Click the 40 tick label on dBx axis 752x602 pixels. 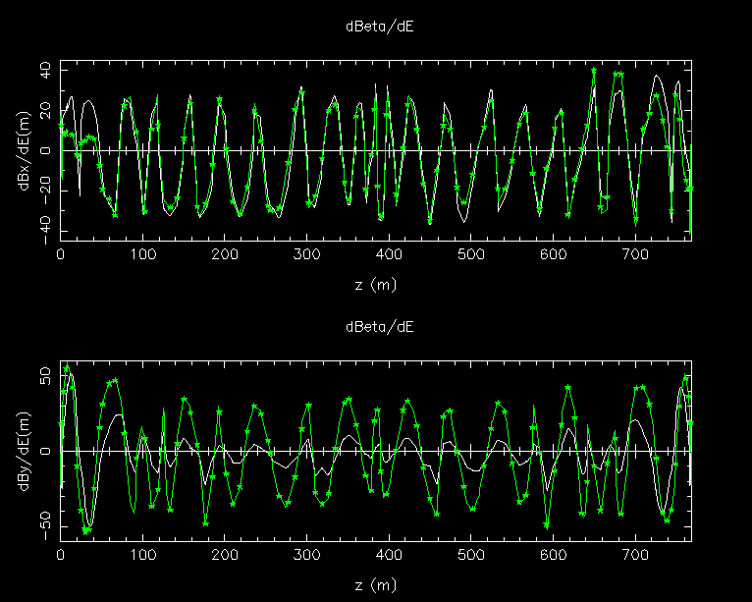point(45,70)
